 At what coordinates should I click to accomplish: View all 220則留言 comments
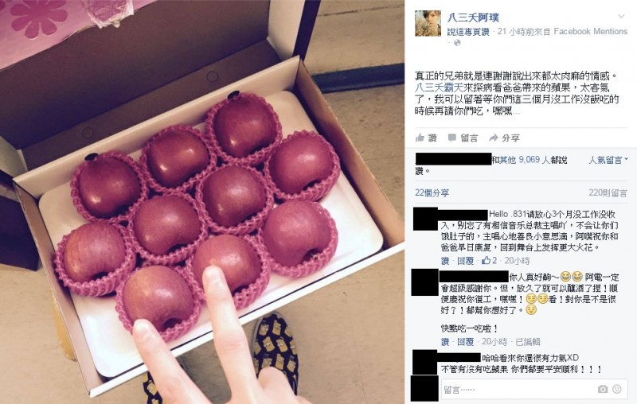[x=608, y=193]
